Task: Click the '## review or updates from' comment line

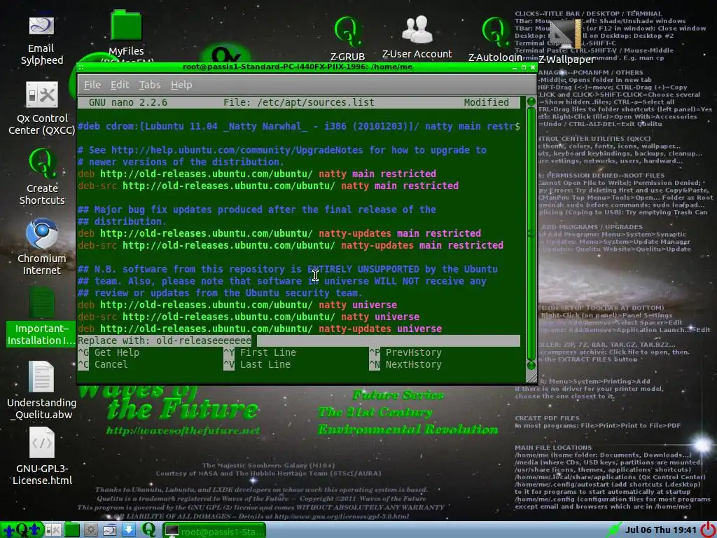Action: 220,293
